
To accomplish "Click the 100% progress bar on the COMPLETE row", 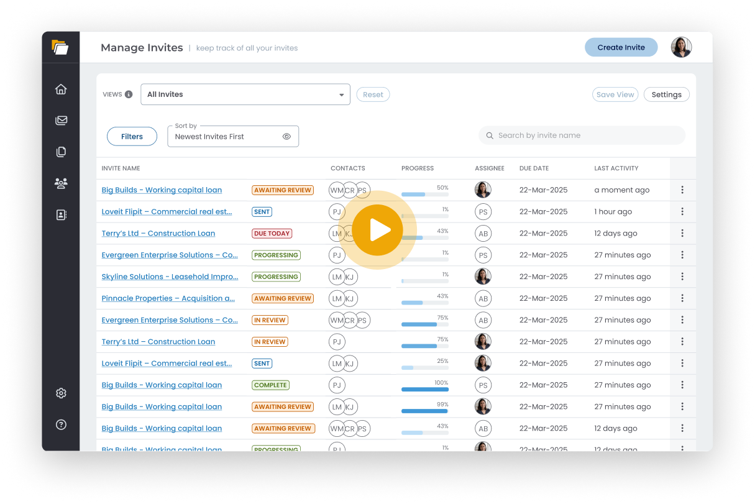I will pyautogui.click(x=425, y=388).
